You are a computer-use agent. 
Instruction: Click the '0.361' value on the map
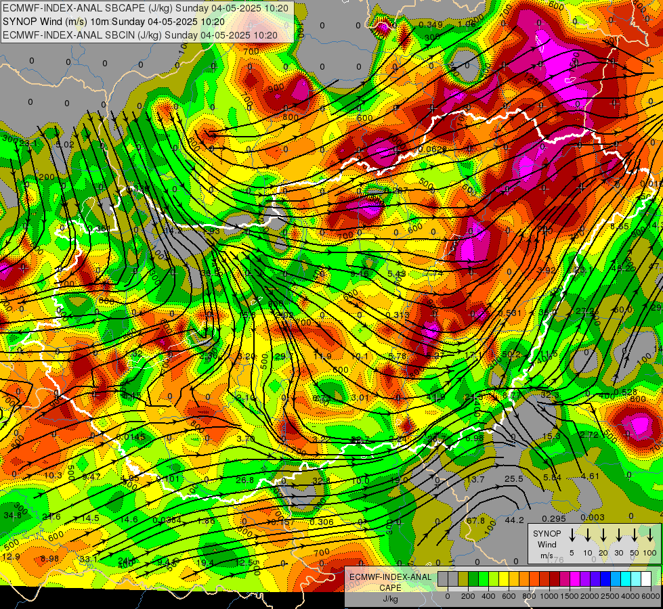tap(98, 229)
